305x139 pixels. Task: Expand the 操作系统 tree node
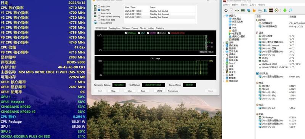[224, 45]
